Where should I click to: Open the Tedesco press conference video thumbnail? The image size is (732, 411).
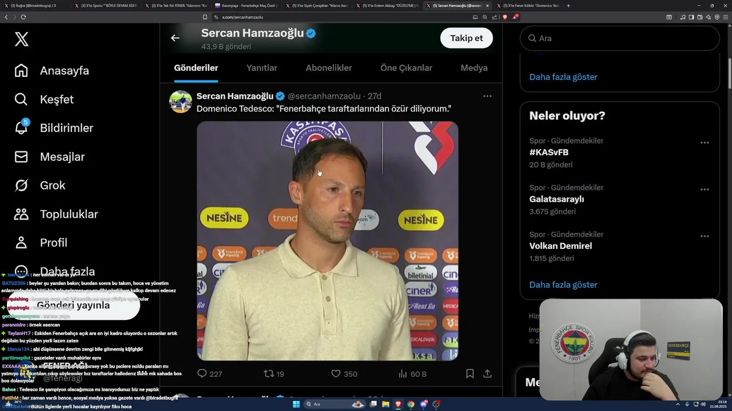tap(328, 240)
